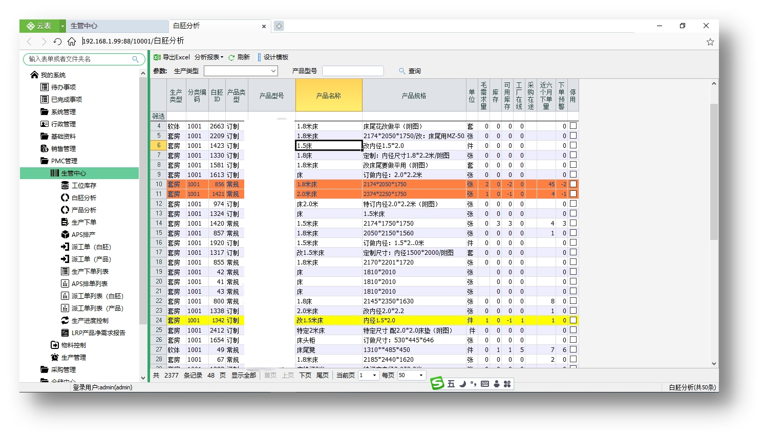This screenshot has width=765, height=439.
Task: Open new tab with plus icon
Action: [279, 26]
